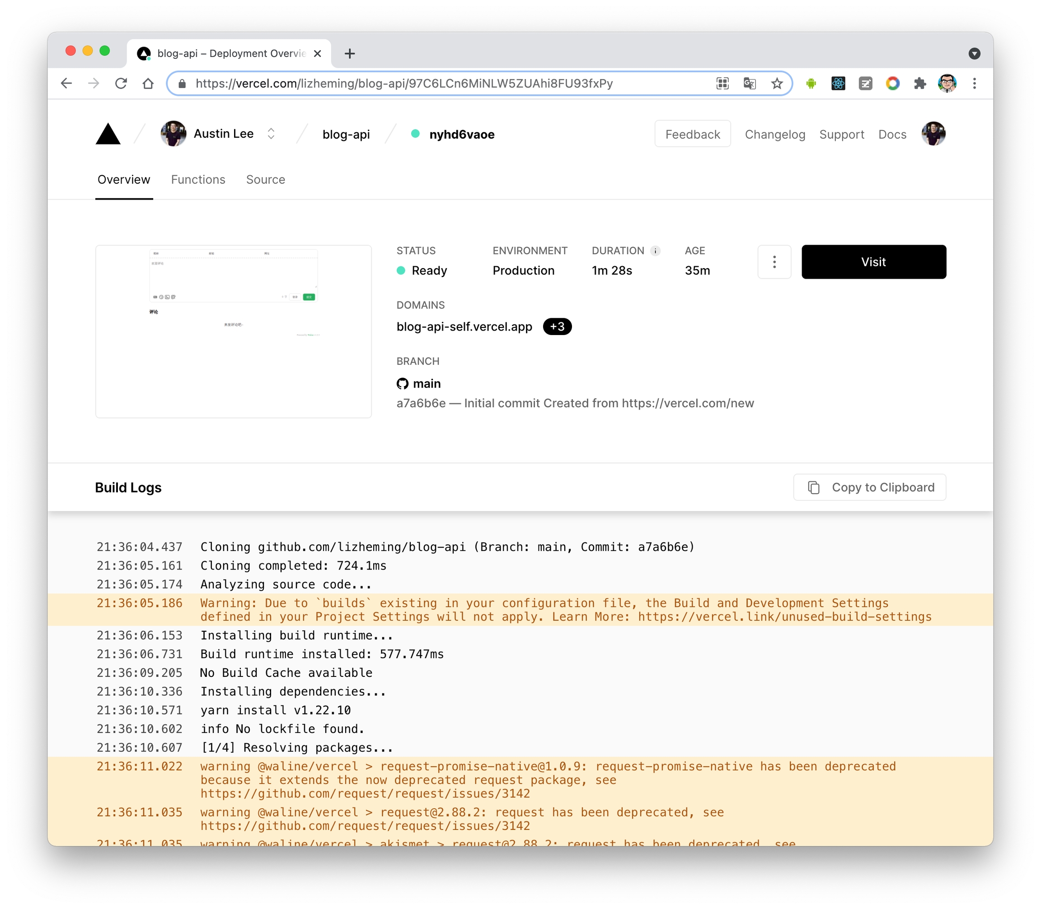Screen dimensions: 1041x909
Task: Reload the page with the refresh icon
Action: 121,84
